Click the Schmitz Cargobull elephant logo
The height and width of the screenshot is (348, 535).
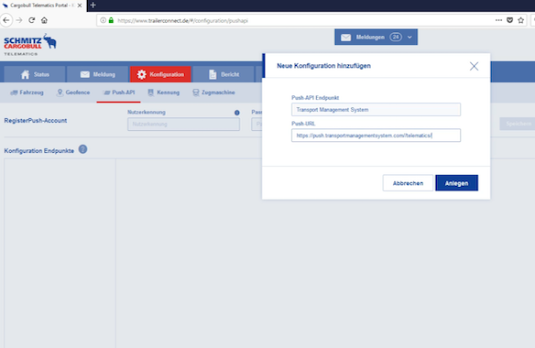click(x=30, y=44)
